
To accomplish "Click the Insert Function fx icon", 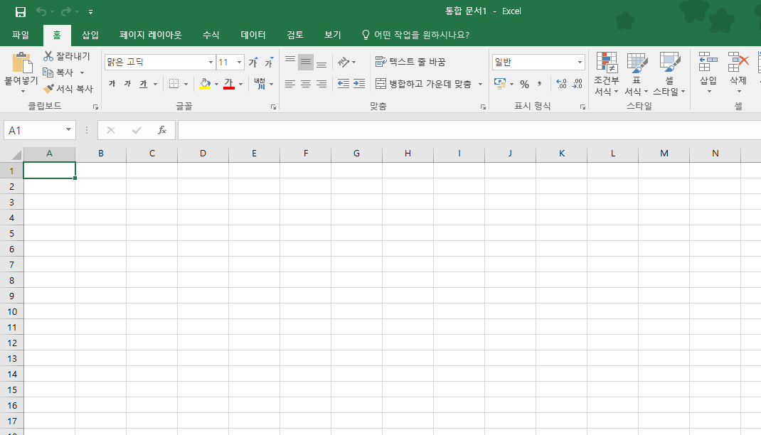I will pyautogui.click(x=162, y=130).
